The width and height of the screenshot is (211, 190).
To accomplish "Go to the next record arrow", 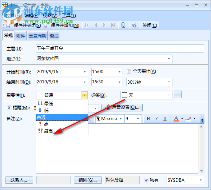I will (x=104, y=25).
